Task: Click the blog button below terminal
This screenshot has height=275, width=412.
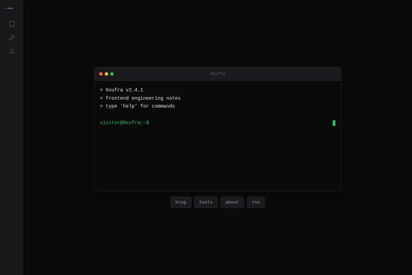Action: point(181,202)
